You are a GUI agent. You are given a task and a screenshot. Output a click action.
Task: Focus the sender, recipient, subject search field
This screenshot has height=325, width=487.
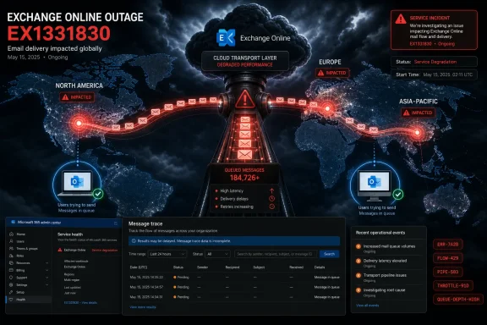276,254
